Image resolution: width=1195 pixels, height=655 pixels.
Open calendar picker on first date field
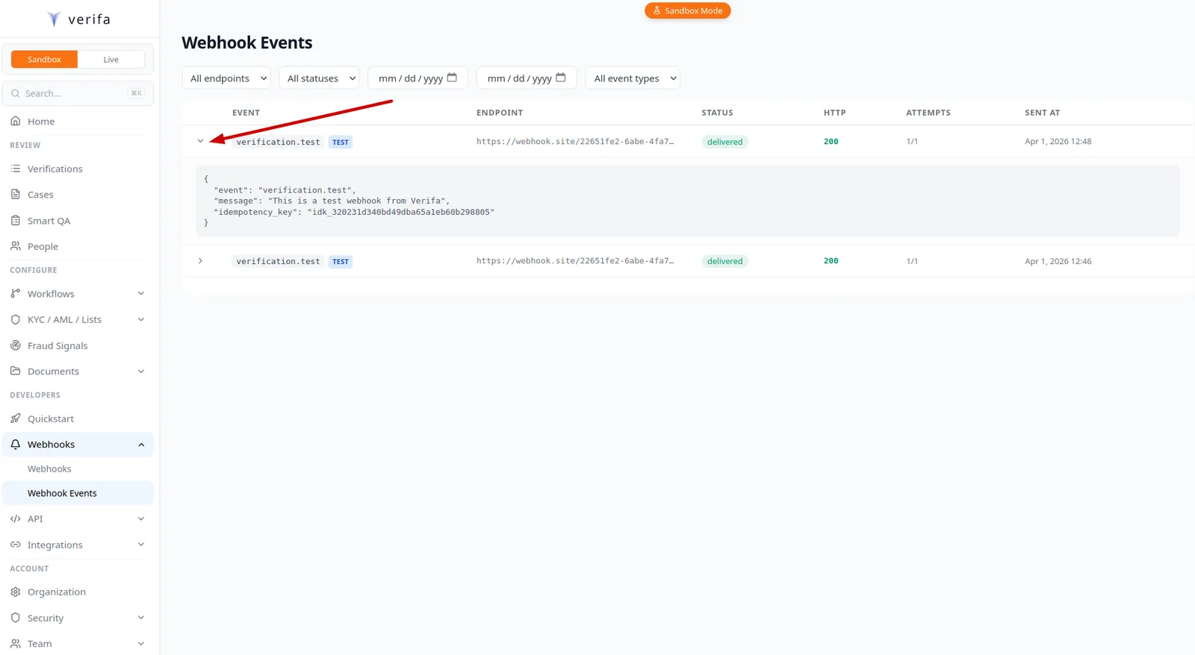coord(452,78)
